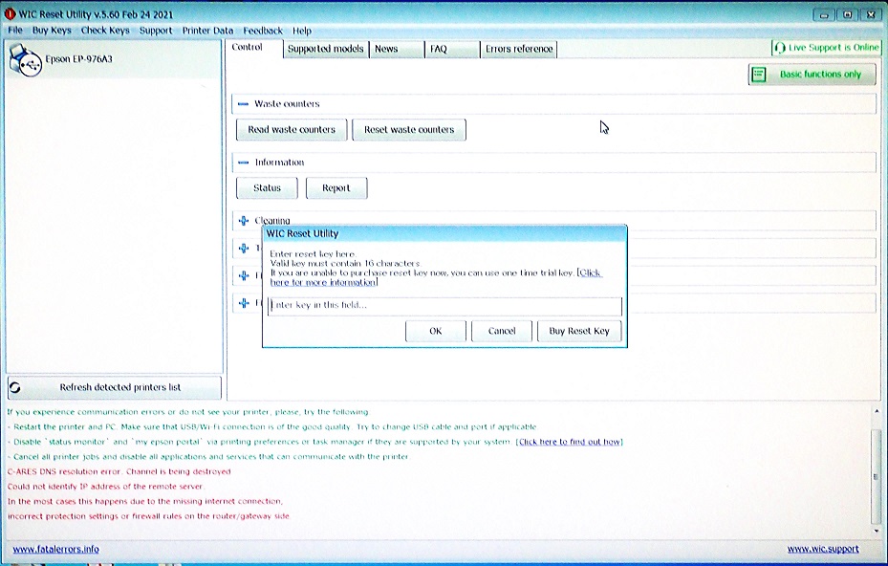This screenshot has width=888, height=566.
Task: Click OK in the reset key dialog
Action: (436, 331)
